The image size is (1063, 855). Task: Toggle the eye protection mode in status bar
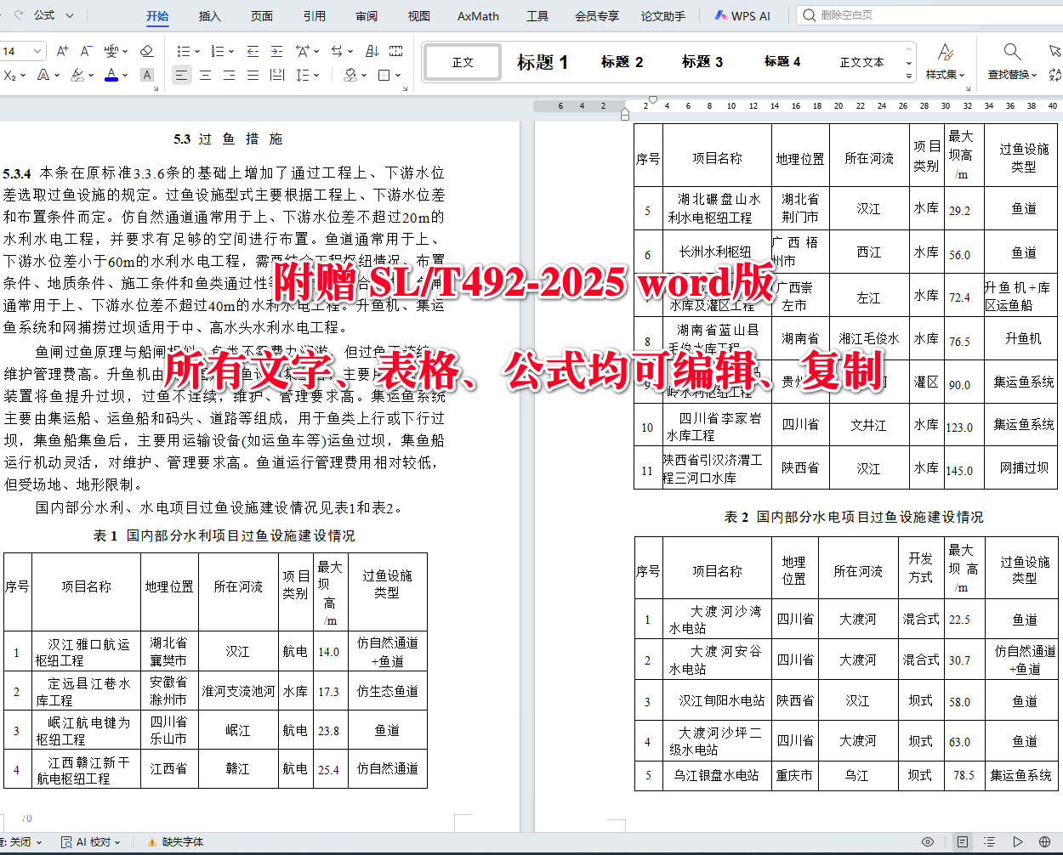929,841
